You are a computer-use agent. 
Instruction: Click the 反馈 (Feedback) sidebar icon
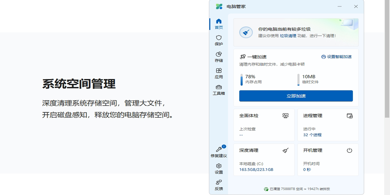(x=219, y=182)
